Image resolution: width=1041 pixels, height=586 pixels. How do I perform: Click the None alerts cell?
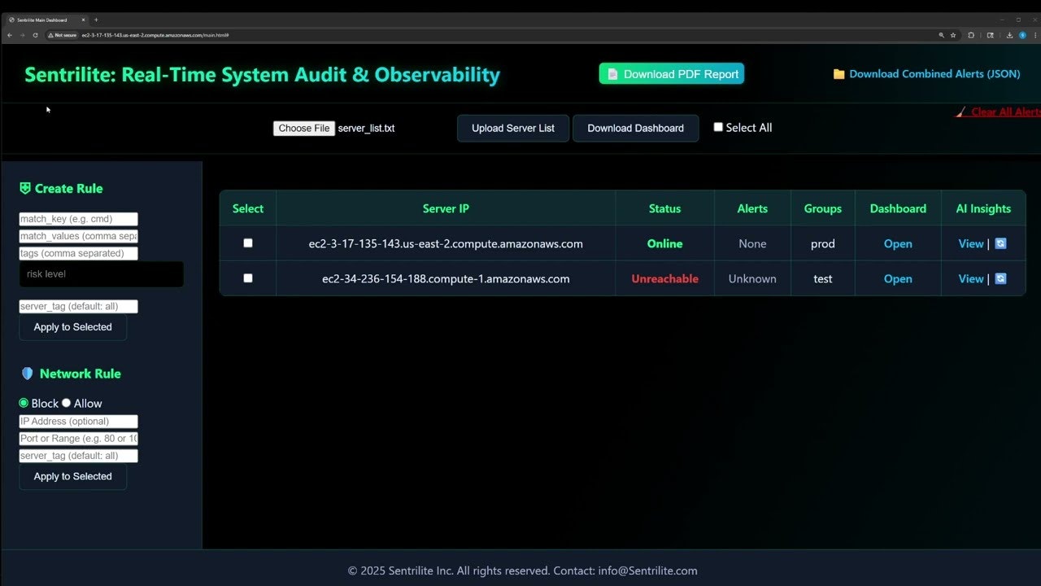[x=752, y=243]
